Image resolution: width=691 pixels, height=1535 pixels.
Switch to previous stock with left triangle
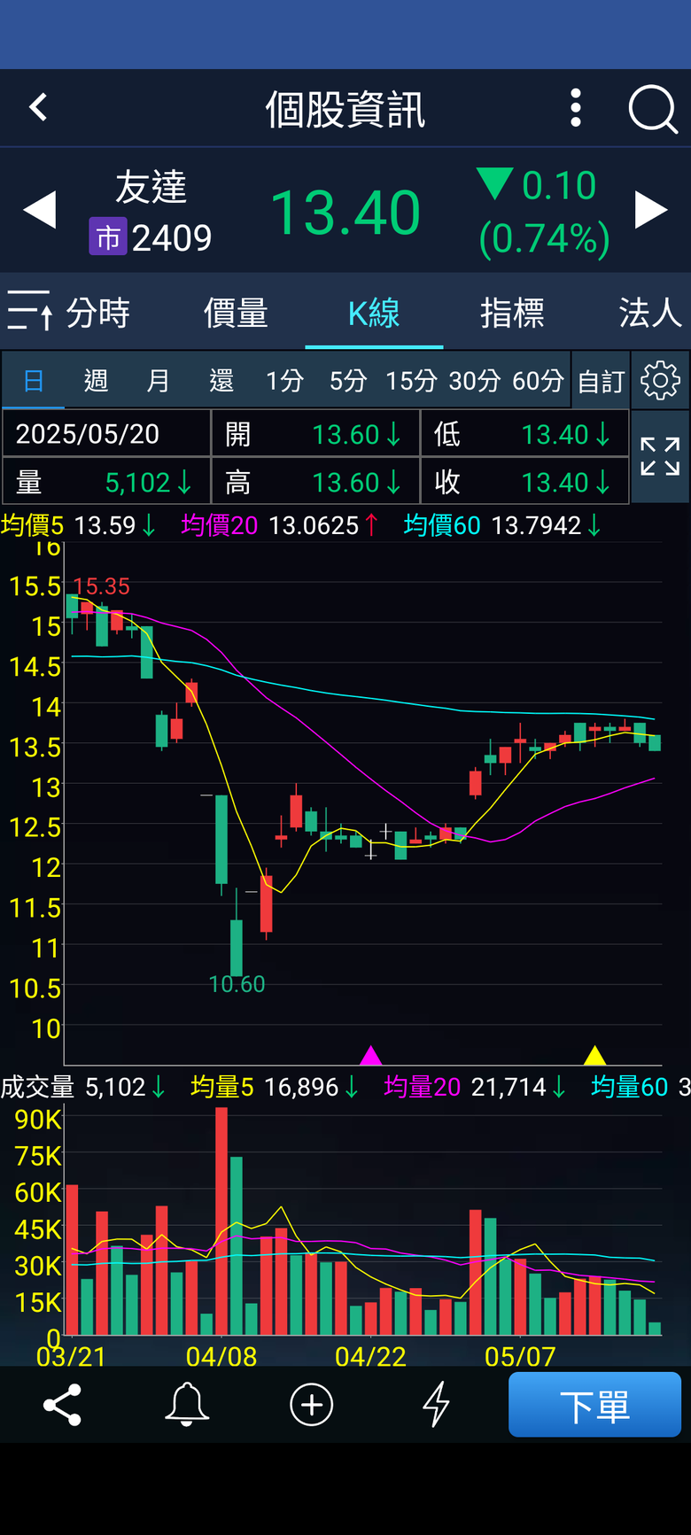click(40, 211)
